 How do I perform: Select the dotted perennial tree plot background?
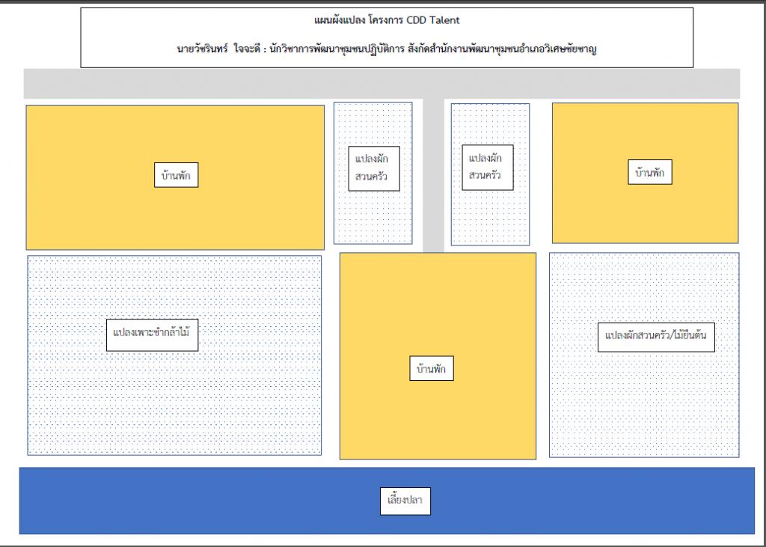point(643,412)
